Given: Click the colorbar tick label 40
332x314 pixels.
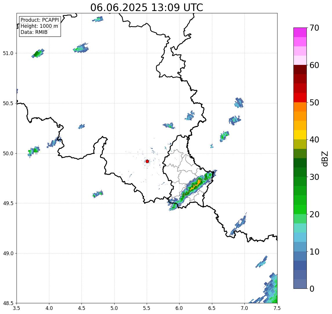Looking at the screenshot, I should 314,140.
